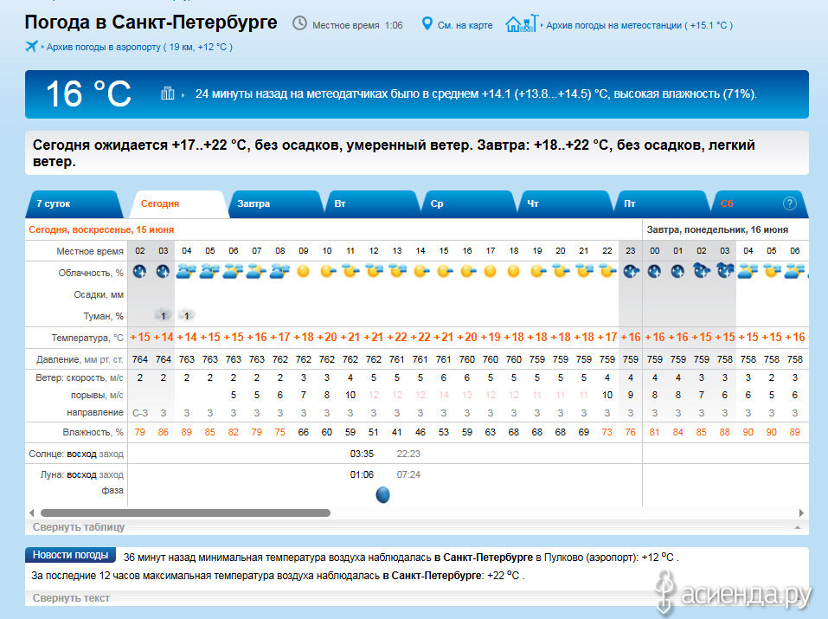Click the city buildings sensor icon
The height and width of the screenshot is (619, 828).
(167, 93)
